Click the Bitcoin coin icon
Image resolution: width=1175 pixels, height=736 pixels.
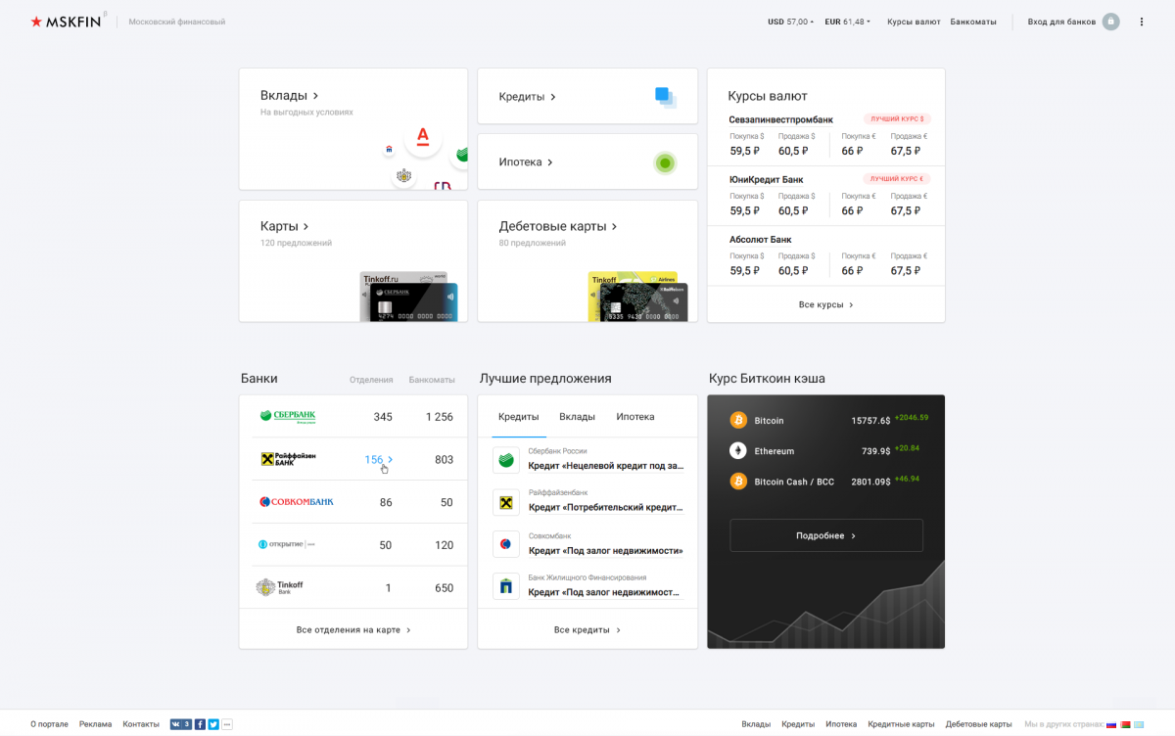[738, 420]
